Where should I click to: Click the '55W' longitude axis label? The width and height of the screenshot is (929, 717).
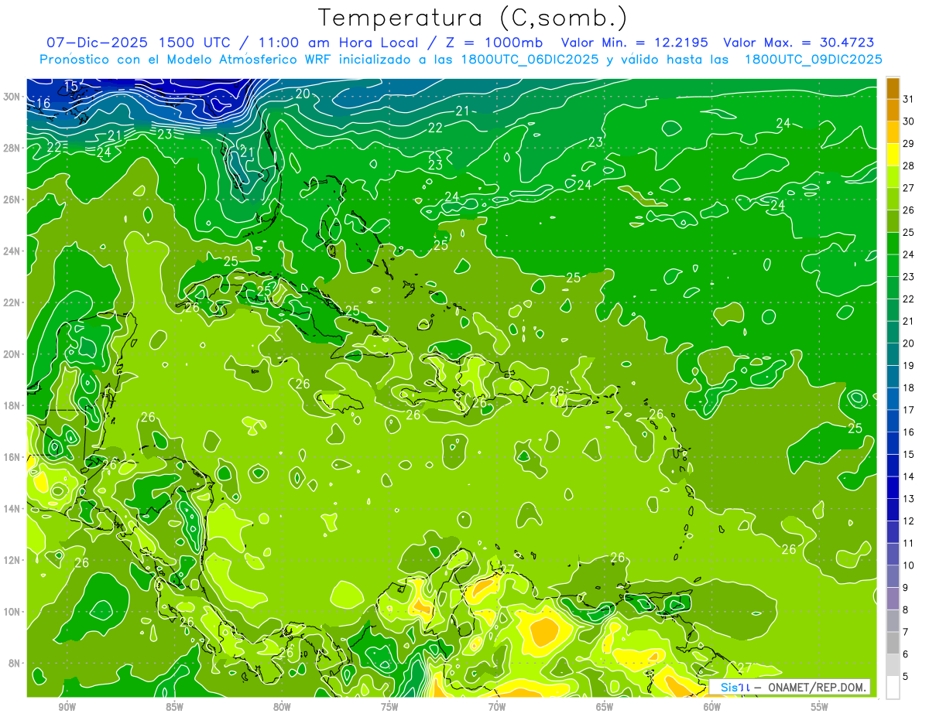tap(820, 708)
